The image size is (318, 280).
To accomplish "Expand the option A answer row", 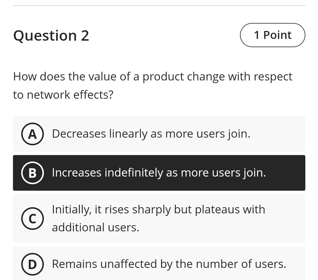I will click(159, 134).
